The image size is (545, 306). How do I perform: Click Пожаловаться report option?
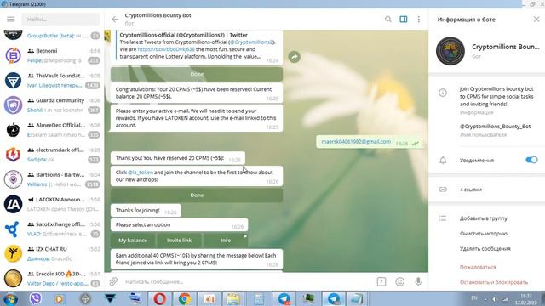(478, 267)
